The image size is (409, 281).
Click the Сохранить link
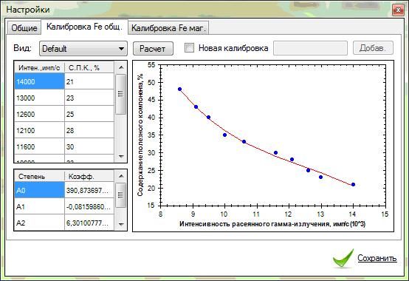point(377,258)
